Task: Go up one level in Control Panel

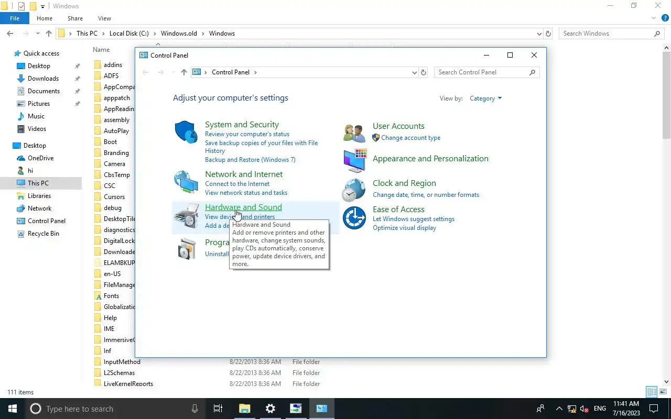Action: tap(183, 72)
